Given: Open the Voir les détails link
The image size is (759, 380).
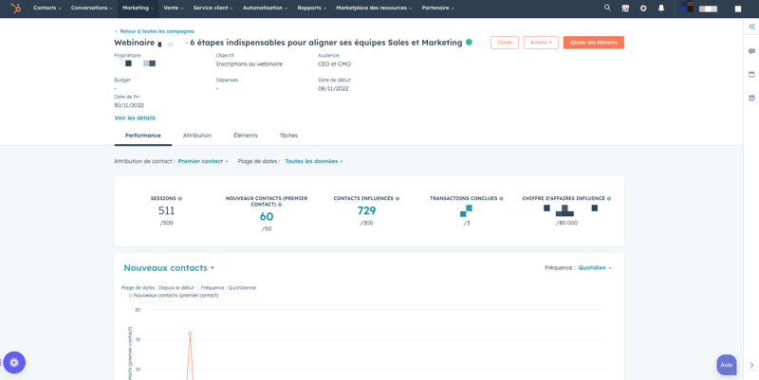Looking at the screenshot, I should (x=135, y=118).
